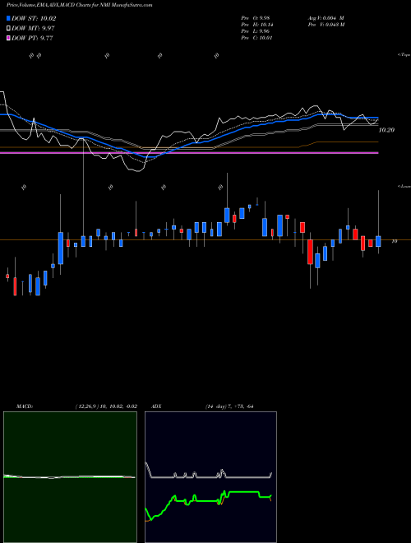The height and width of the screenshot is (543, 411).
Task: Click the 10.20 price label beside the EMA lines
Action: pos(386,130)
